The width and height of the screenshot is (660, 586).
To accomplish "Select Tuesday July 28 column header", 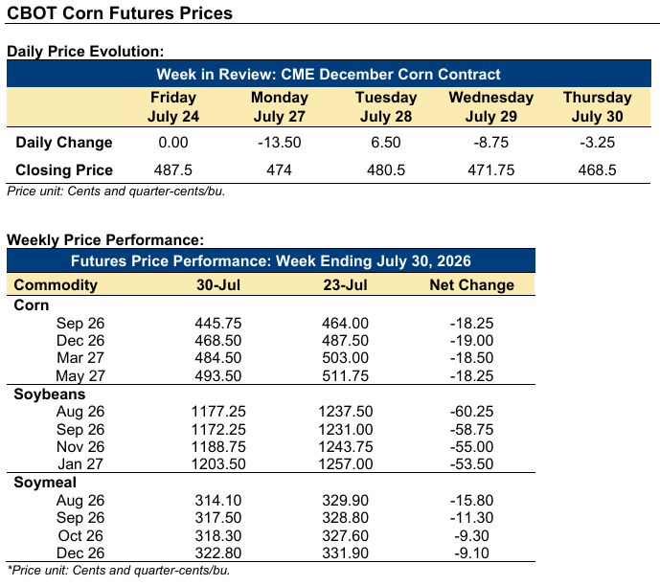I will 386,107.
